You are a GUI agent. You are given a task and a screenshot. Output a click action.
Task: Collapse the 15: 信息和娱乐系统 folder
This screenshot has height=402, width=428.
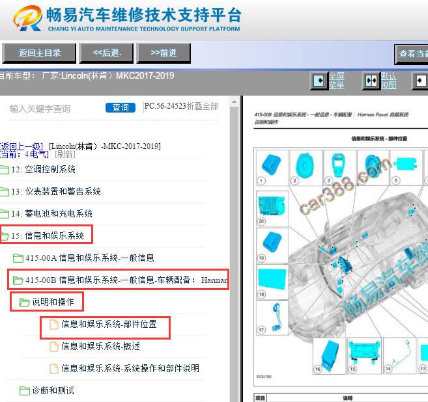[5, 235]
